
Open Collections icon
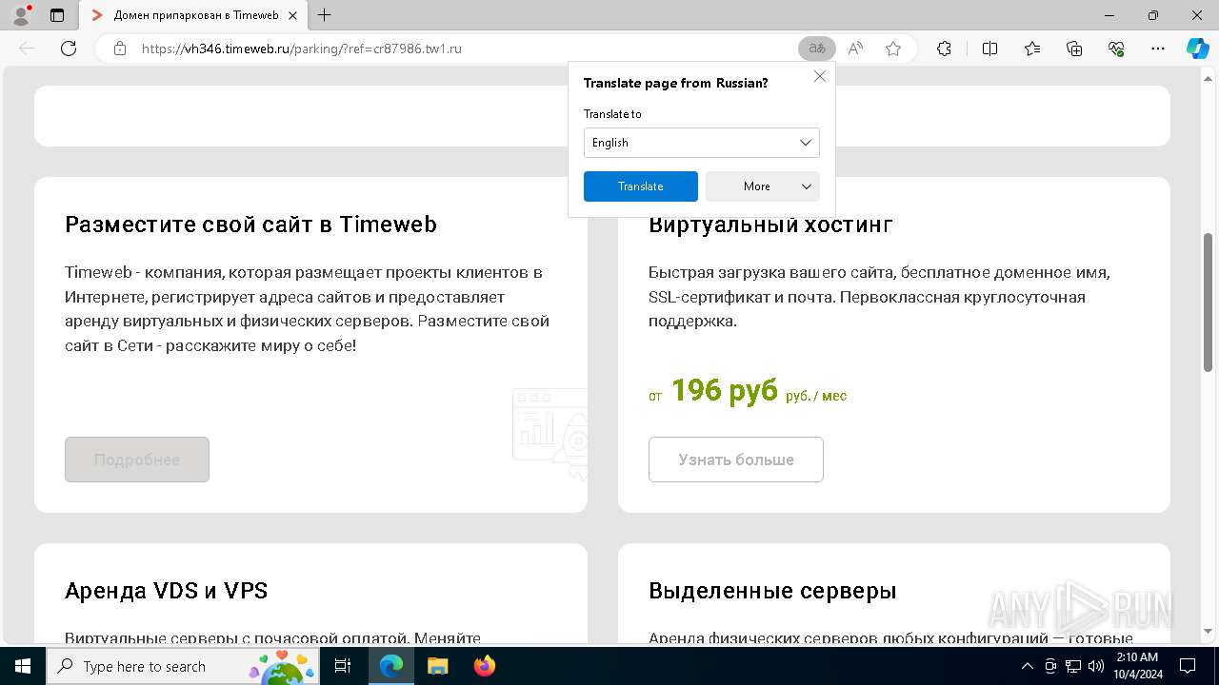click(x=1074, y=49)
